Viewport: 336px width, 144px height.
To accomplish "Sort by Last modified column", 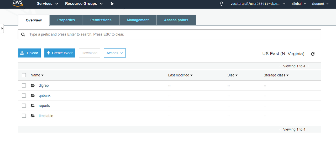I will coord(180,75).
